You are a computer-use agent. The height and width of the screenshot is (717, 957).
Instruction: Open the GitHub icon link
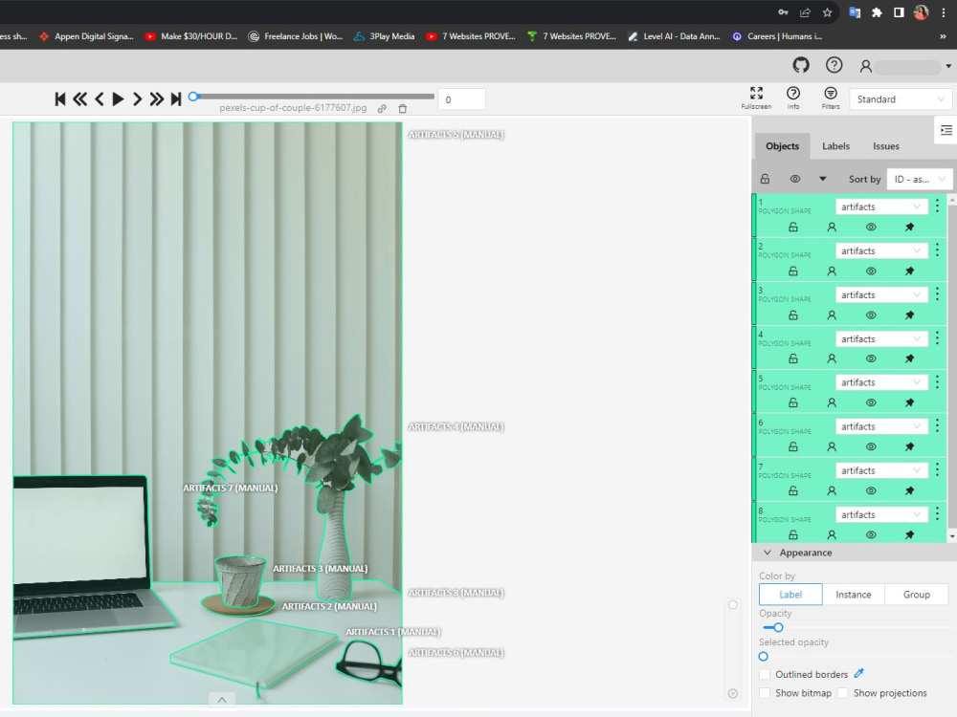801,65
